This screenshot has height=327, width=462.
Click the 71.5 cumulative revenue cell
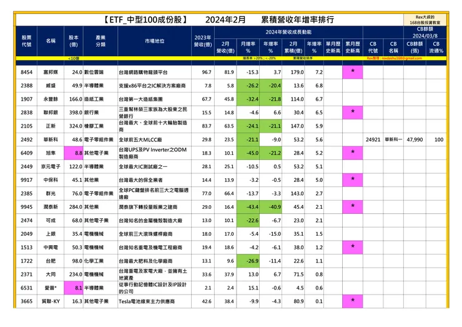tap(293, 274)
